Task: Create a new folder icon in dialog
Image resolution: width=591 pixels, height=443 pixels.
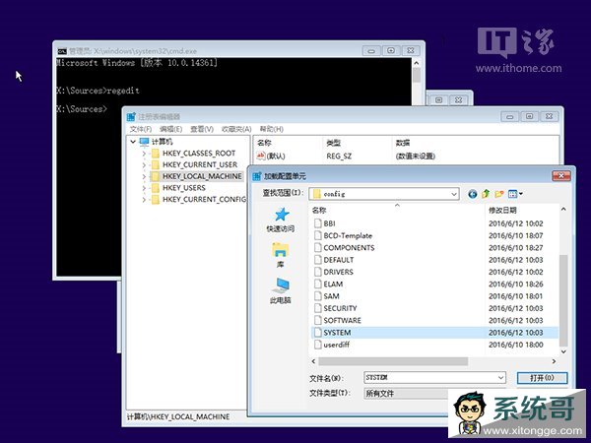Action: coord(499,194)
